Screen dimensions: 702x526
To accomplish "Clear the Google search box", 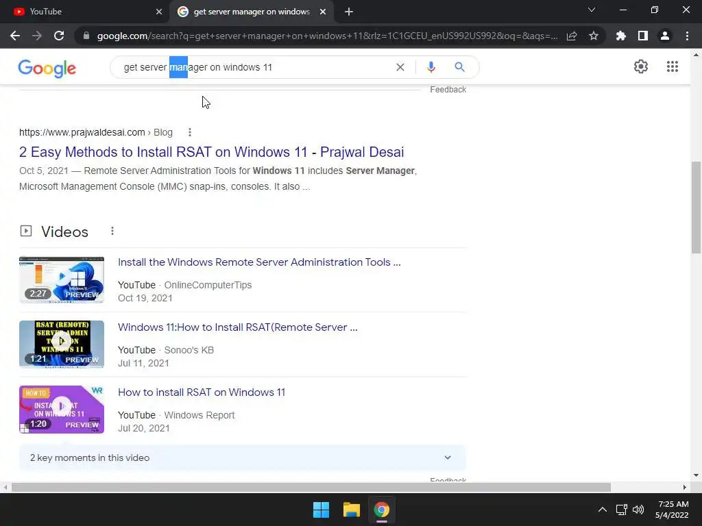I will tap(400, 67).
